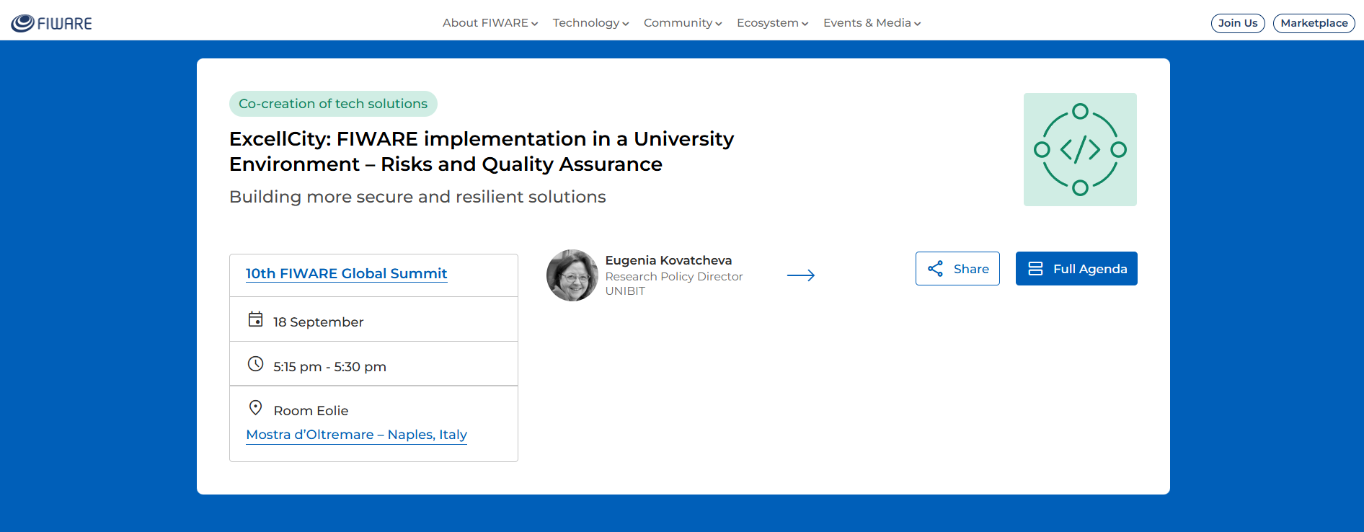Viewport: 1364px width, 532px height.
Task: Click the 5:15 pm - 5:30 pm time text
Action: tap(330, 367)
